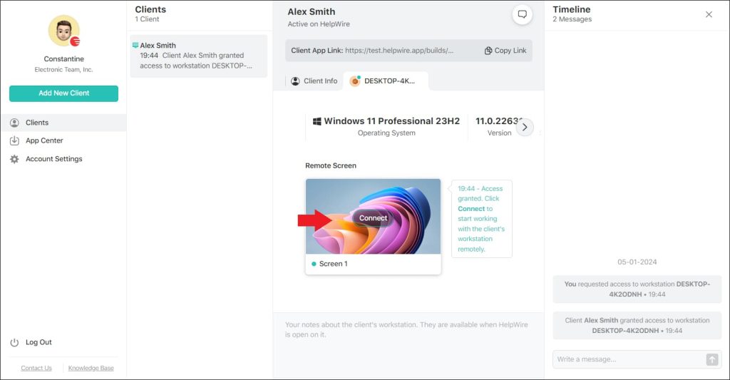Click the user avatar of Constantine

(x=63, y=31)
